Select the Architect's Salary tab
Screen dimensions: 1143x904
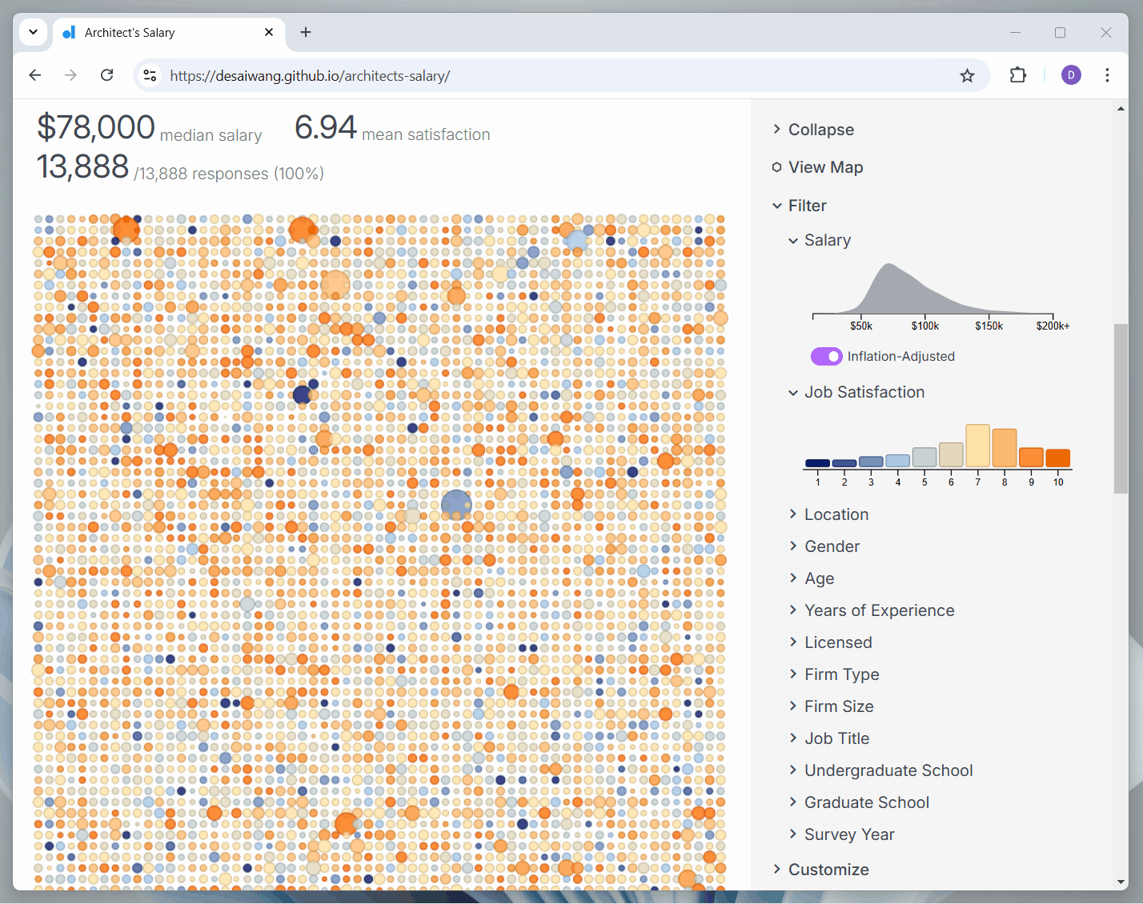click(x=168, y=32)
